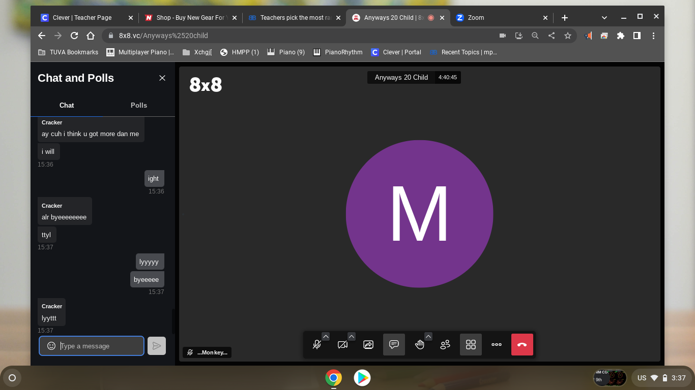Image resolution: width=695 pixels, height=390 pixels.
Task: Open the emoji picker in chat
Action: [x=51, y=346]
